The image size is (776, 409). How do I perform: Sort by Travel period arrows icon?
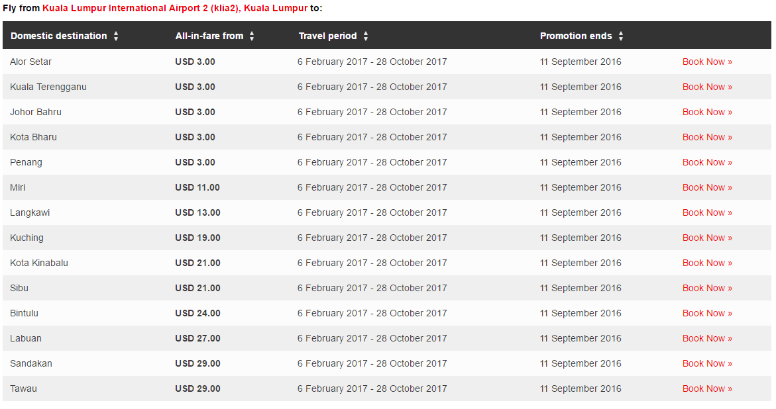pos(366,36)
